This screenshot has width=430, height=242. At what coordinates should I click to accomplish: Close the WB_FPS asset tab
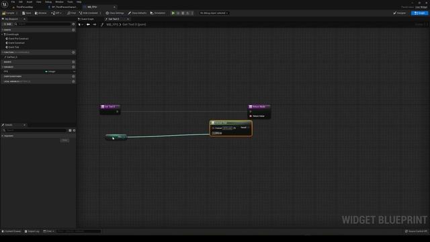coord(114,7)
